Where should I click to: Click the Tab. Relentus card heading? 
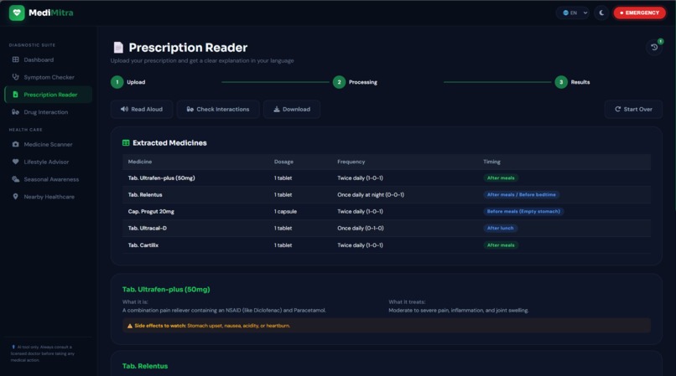145,366
